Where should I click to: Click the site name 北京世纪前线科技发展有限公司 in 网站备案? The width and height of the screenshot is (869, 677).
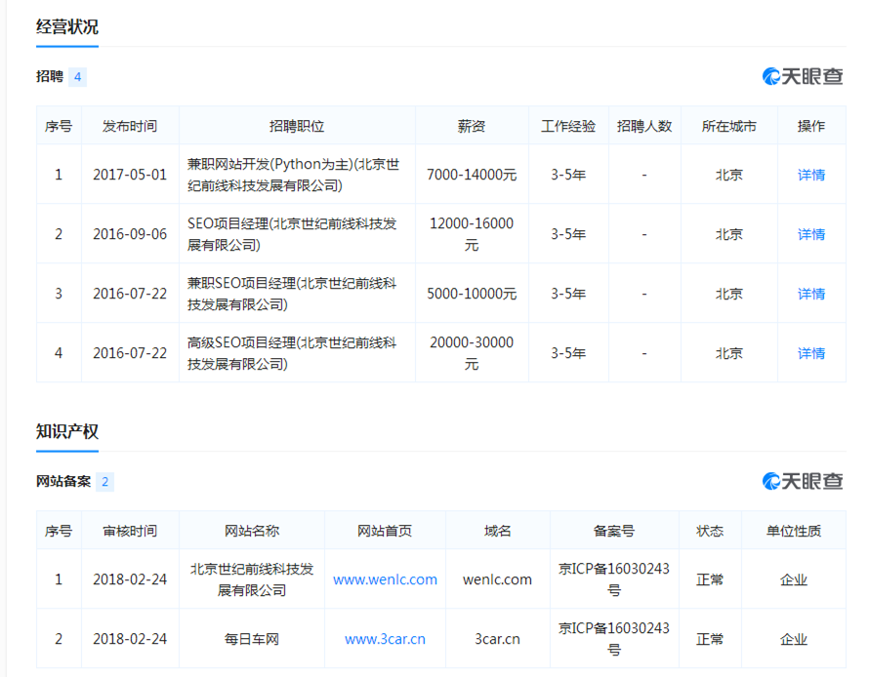click(252, 579)
